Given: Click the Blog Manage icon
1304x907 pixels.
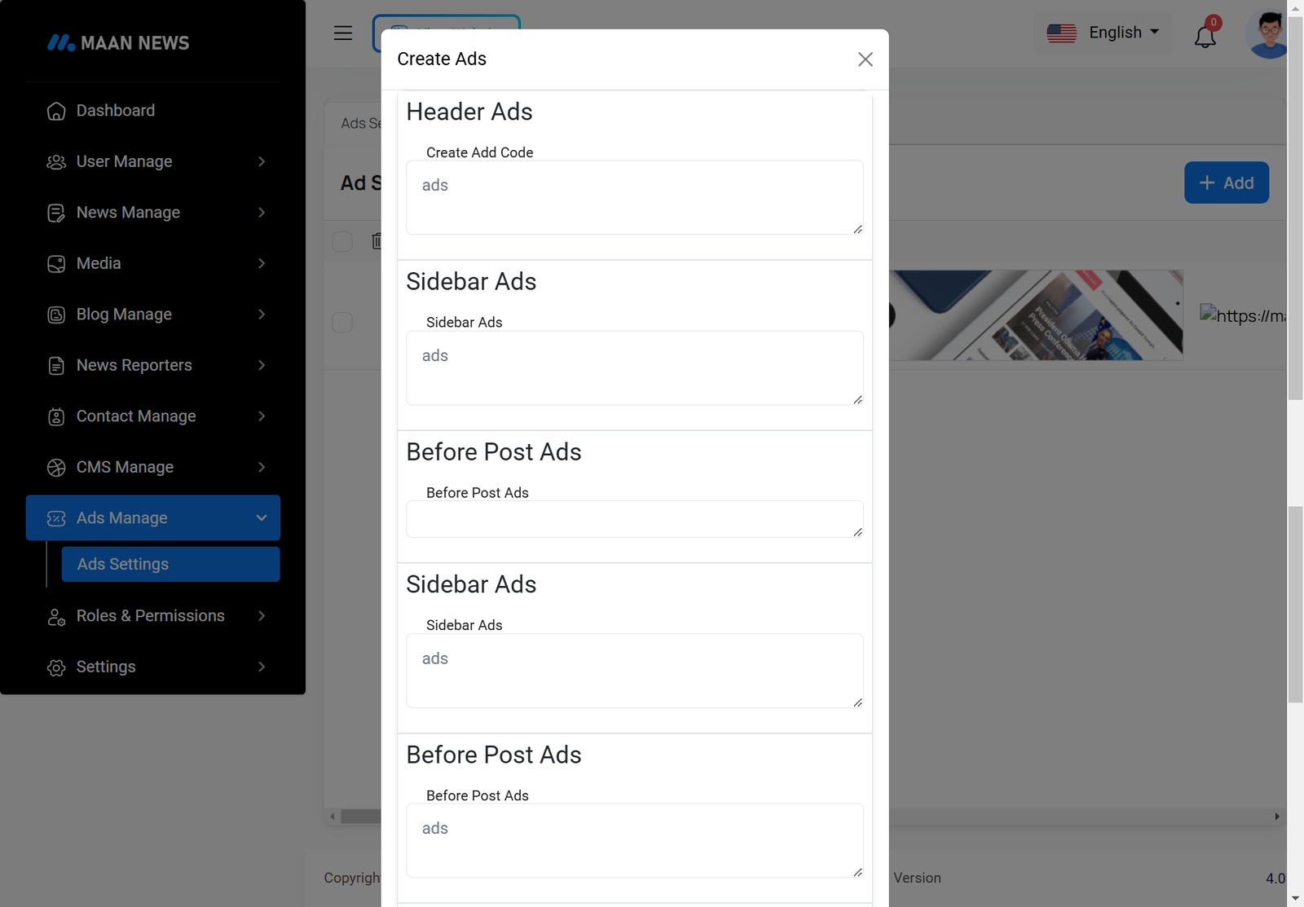Looking at the screenshot, I should tap(56, 315).
